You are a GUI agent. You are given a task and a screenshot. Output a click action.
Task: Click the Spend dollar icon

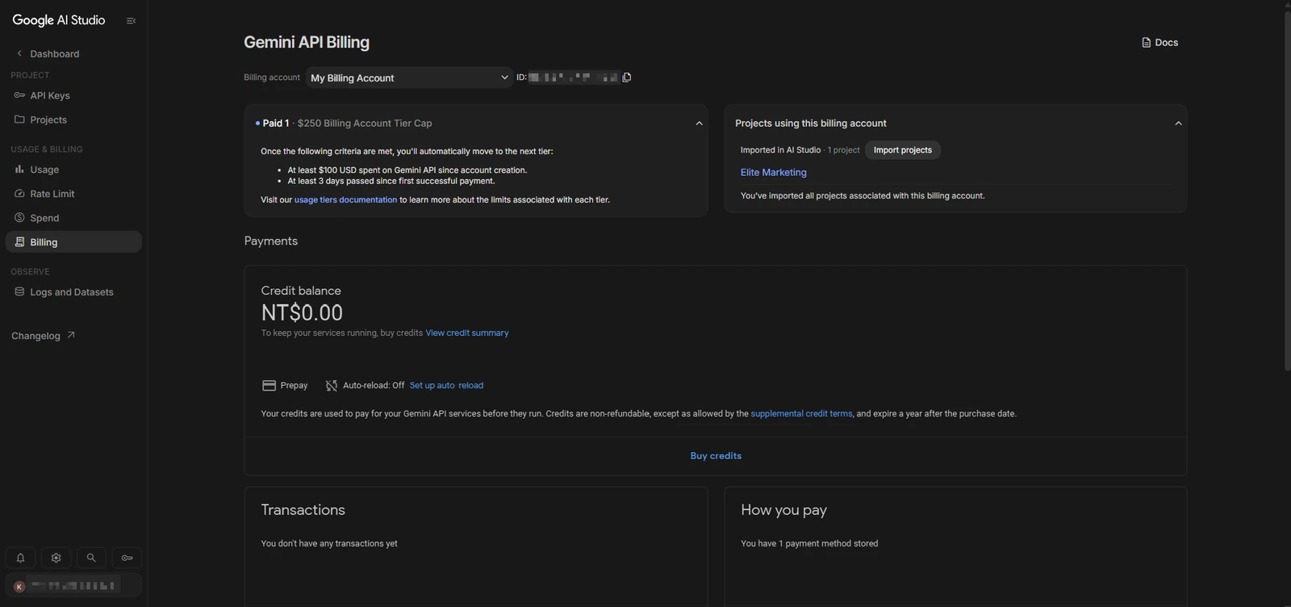tap(19, 218)
